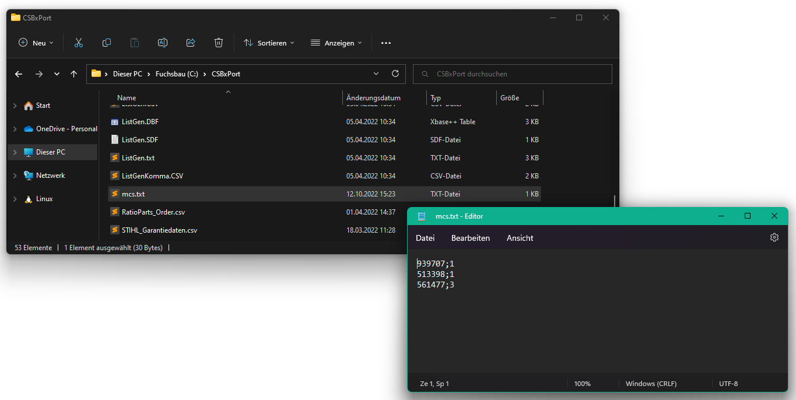Maximize the mcs.txt Editor window
Screen dimensions: 796x400
click(748, 216)
